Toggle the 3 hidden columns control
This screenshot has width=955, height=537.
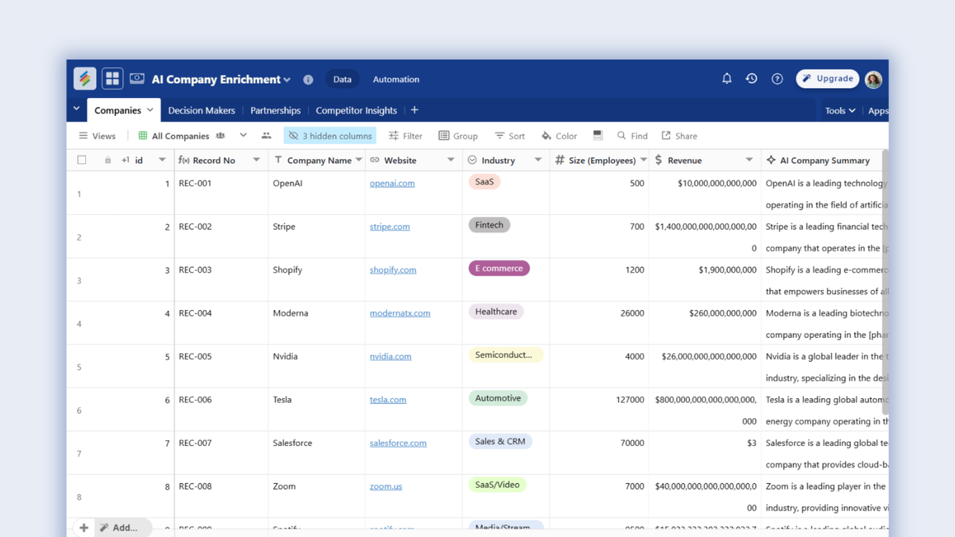pyautogui.click(x=330, y=136)
